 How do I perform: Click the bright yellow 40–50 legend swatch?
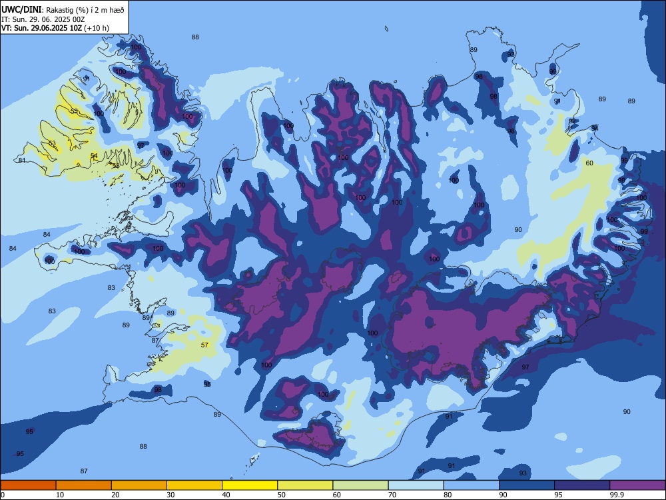coord(250,485)
